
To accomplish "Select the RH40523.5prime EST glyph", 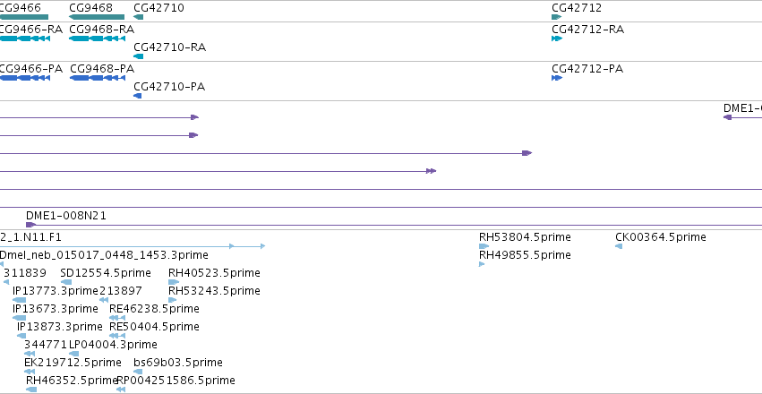I will 174,282.
